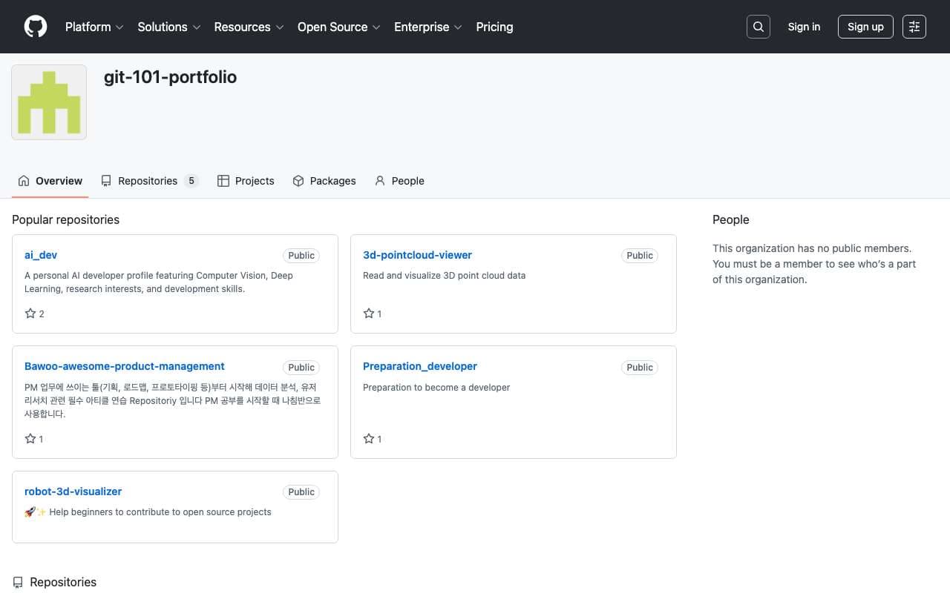Click the git-101-portfolio organization avatar
This screenshot has height=593, width=950.
[x=49, y=102]
